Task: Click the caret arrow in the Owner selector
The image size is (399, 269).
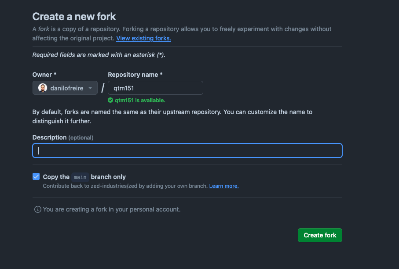Action: point(90,88)
